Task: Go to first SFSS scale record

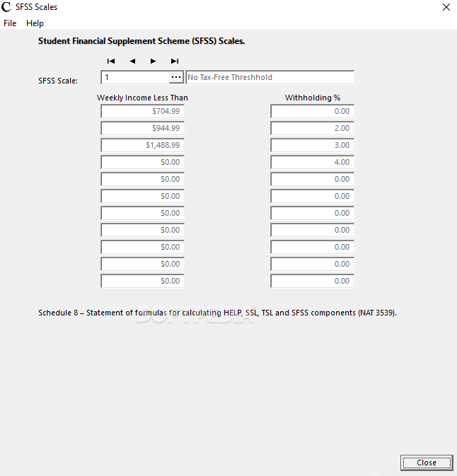Action: pos(111,61)
